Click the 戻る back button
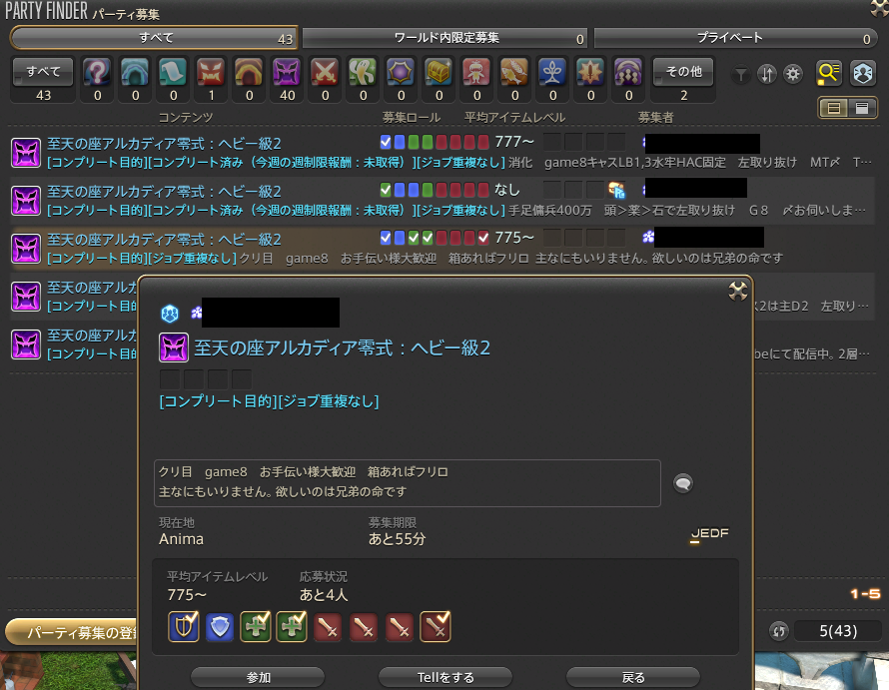Viewport: 889px width, 690px height. pyautogui.click(x=633, y=677)
